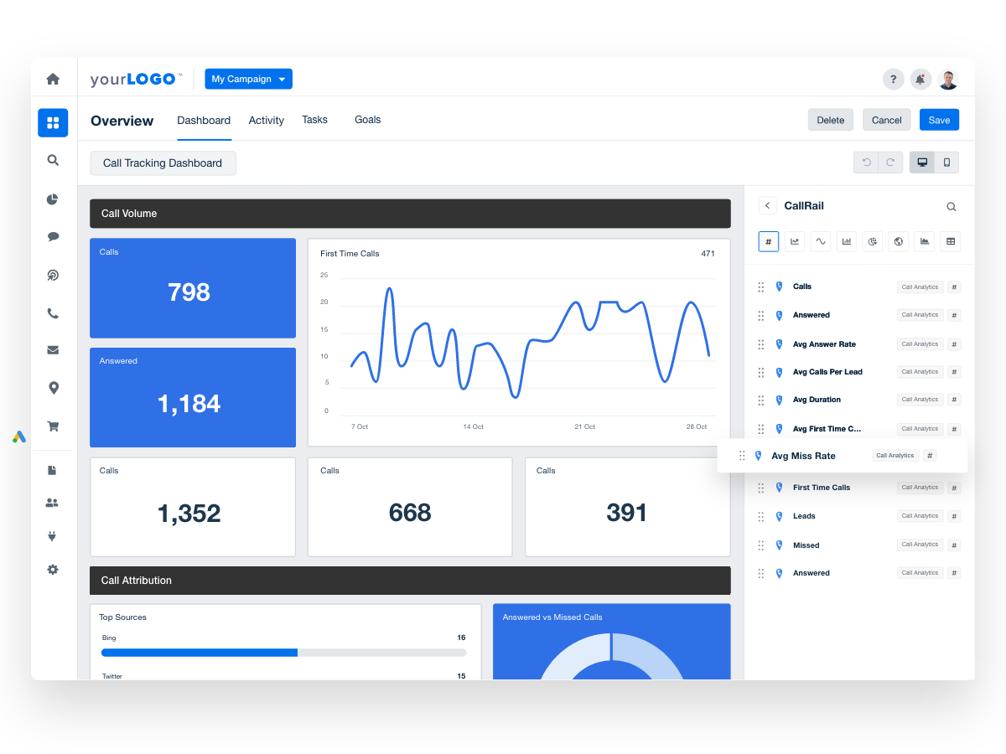
Task: Switch to mobile preview mode
Action: point(946,163)
